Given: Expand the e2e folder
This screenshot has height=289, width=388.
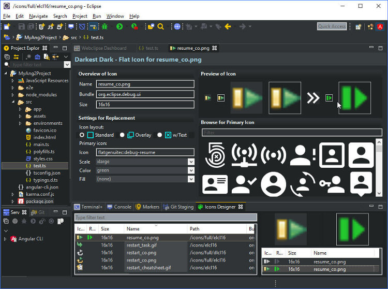Looking at the screenshot, I should click(13, 88).
